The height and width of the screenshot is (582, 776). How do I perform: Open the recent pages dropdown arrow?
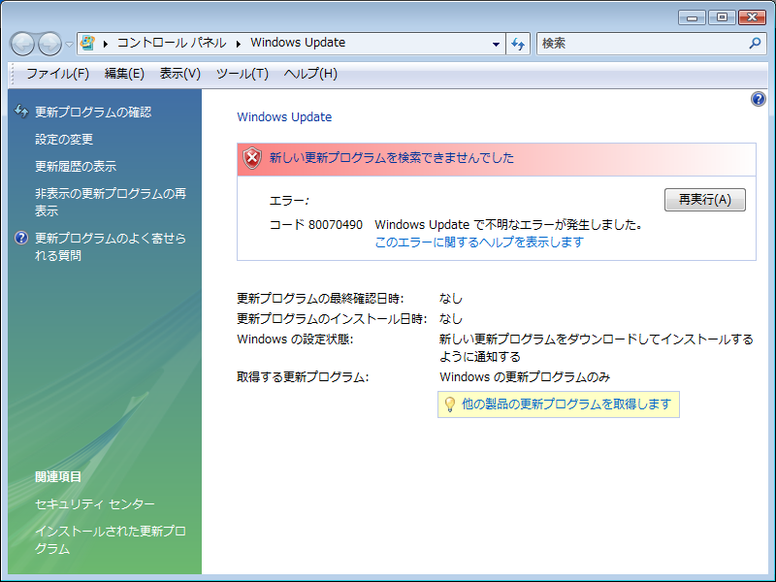(x=69, y=44)
